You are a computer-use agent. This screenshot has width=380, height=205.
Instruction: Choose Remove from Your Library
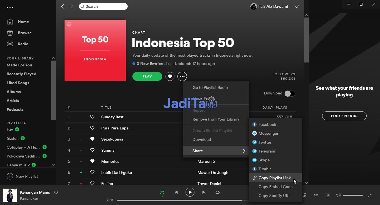(x=216, y=119)
